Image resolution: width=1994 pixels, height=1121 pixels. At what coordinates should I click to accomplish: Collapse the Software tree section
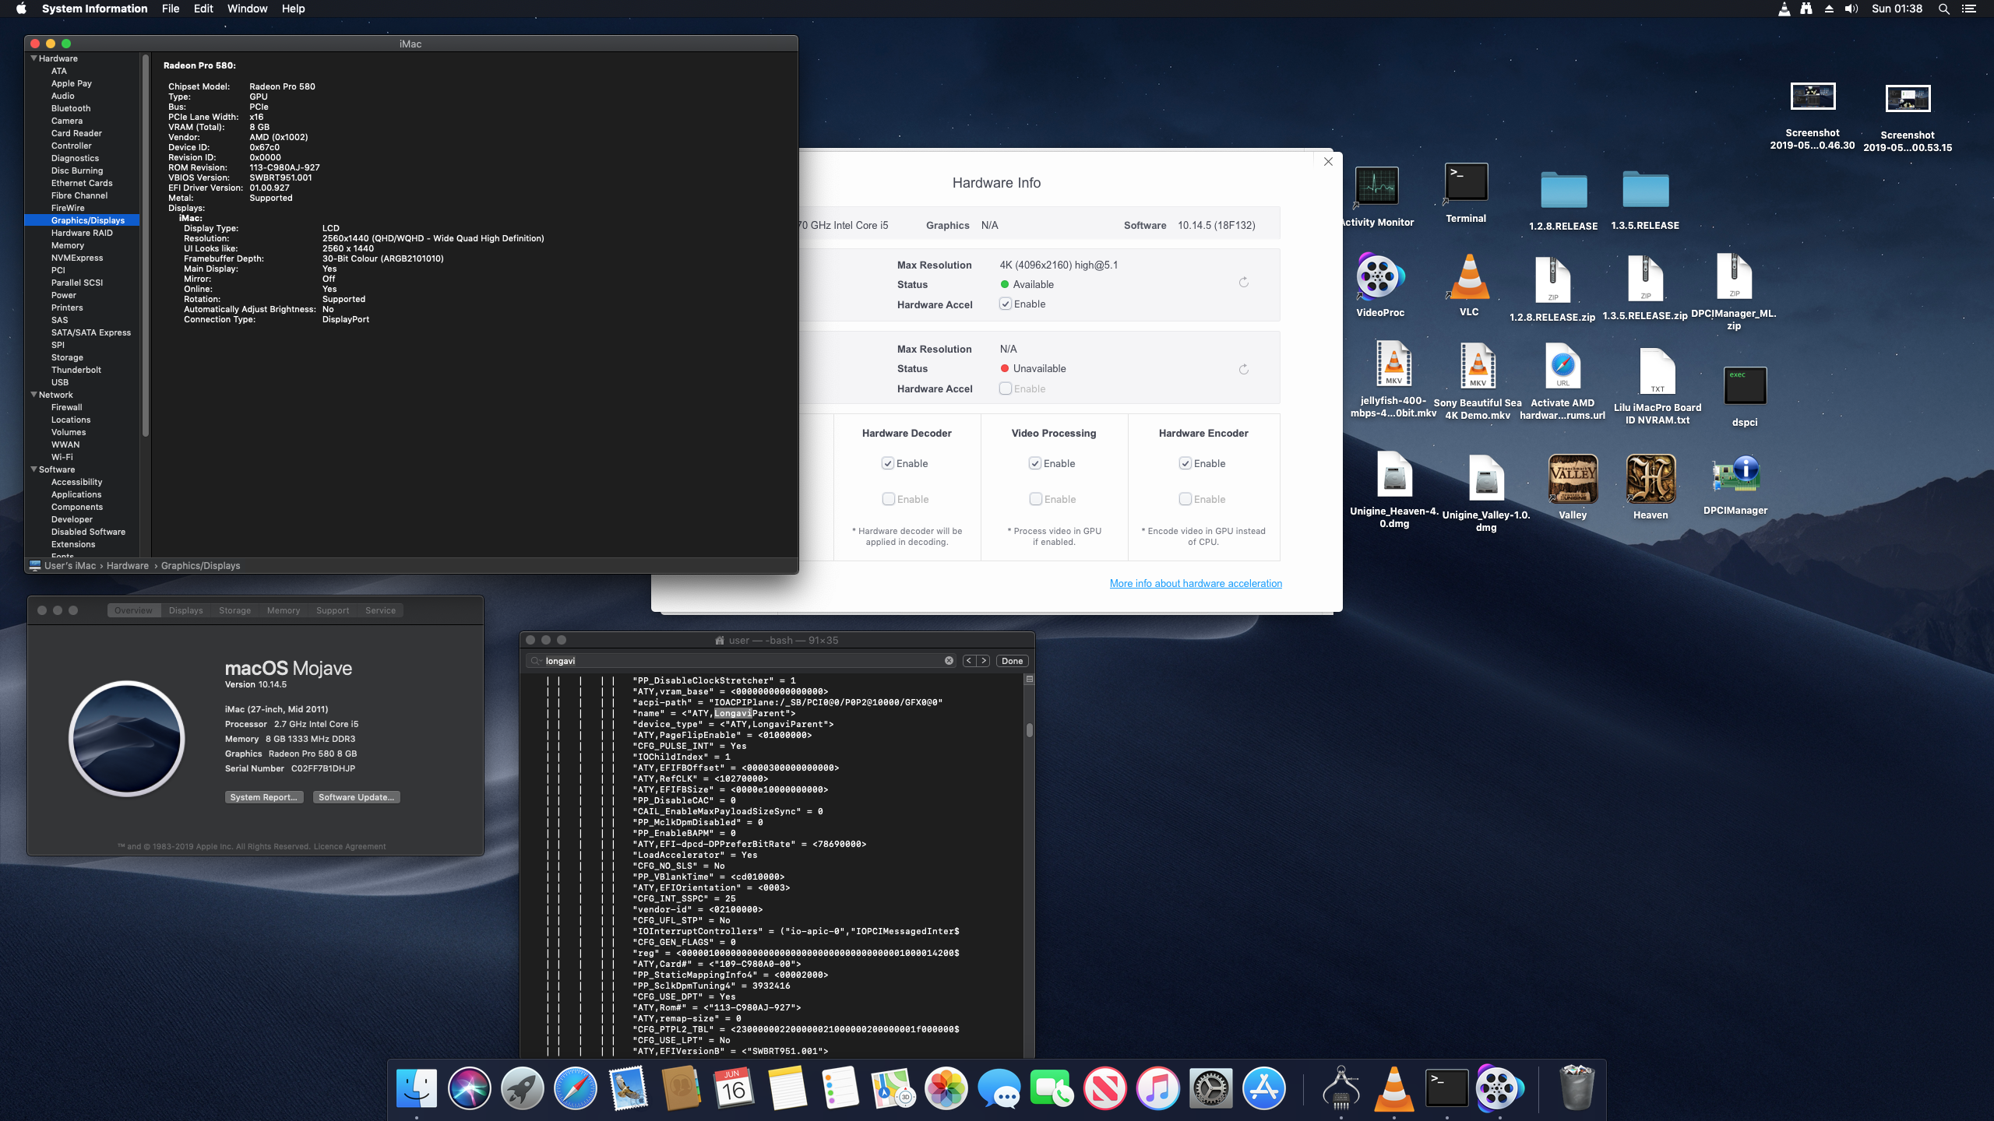point(33,469)
